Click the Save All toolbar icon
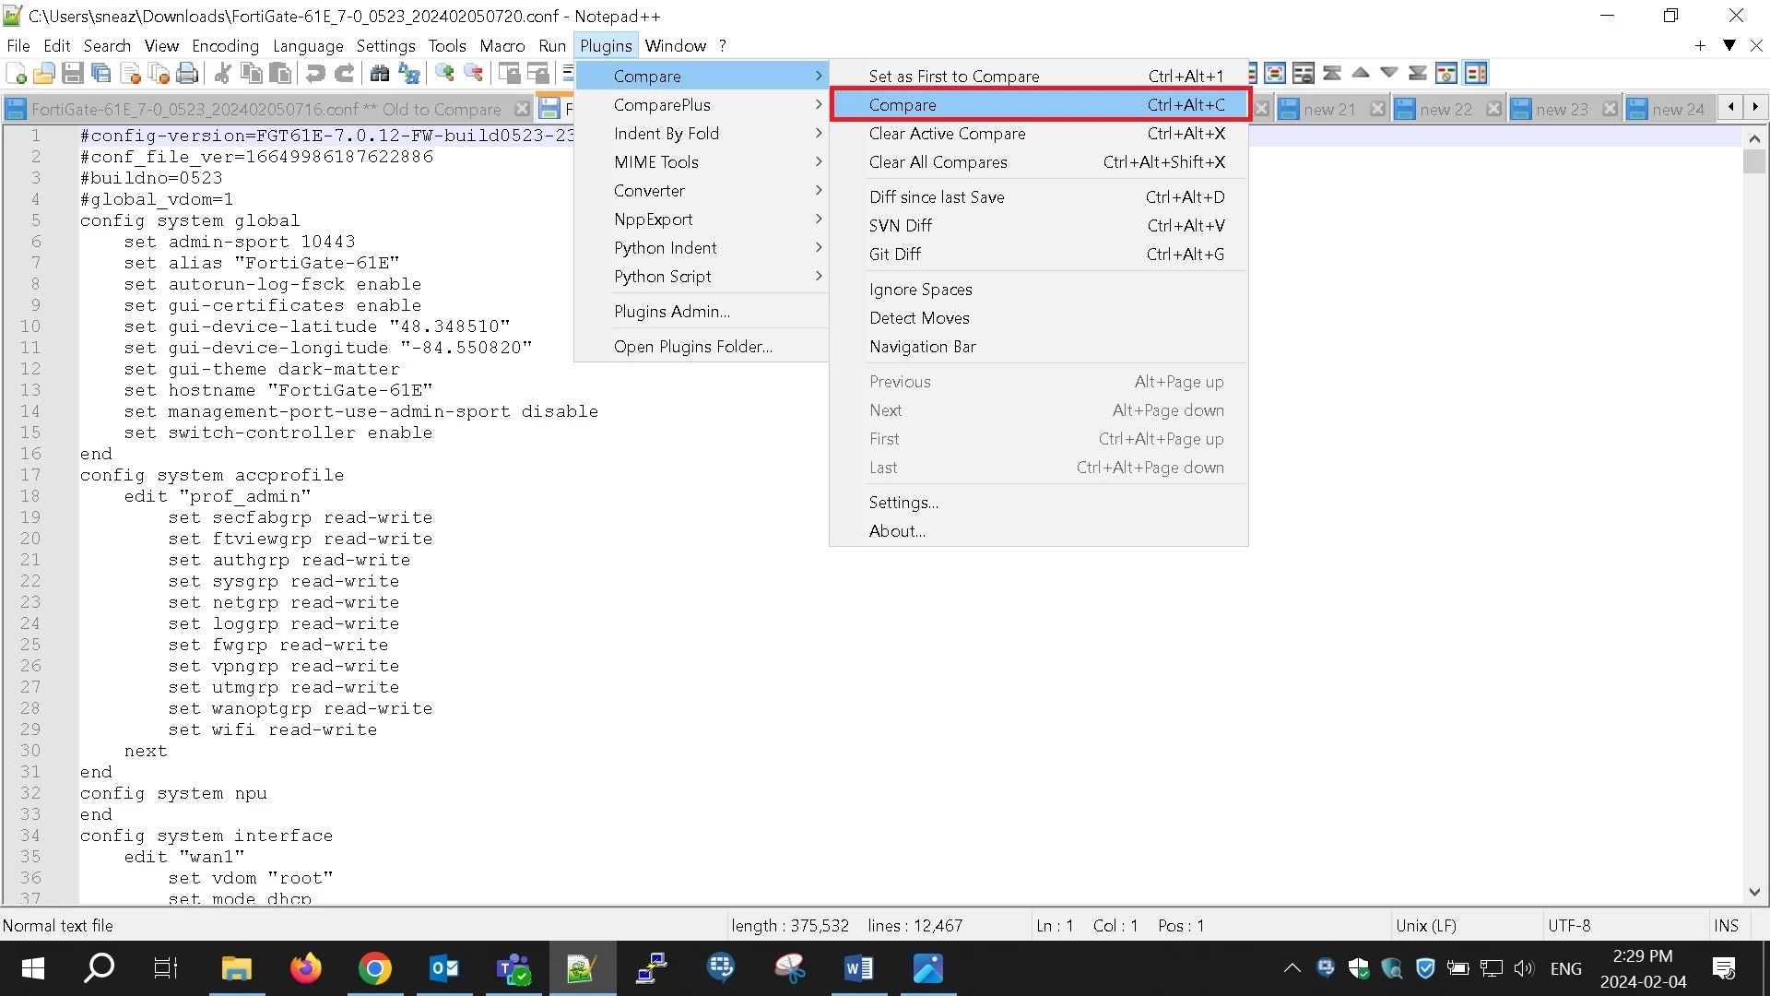Screen dimensions: 1770x996 pyautogui.click(x=101, y=74)
